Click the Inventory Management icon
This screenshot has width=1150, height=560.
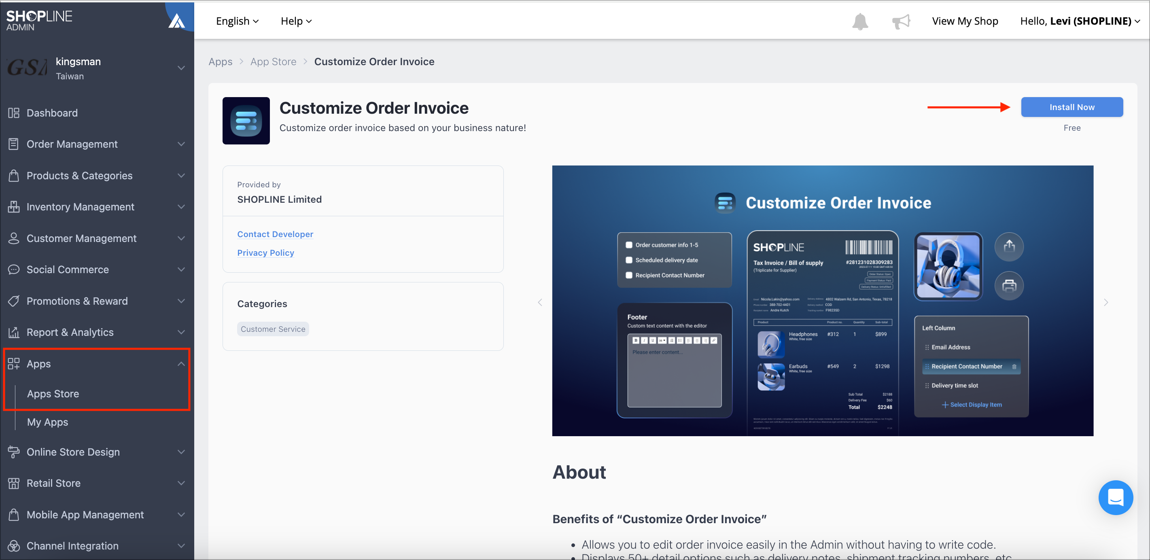click(14, 207)
